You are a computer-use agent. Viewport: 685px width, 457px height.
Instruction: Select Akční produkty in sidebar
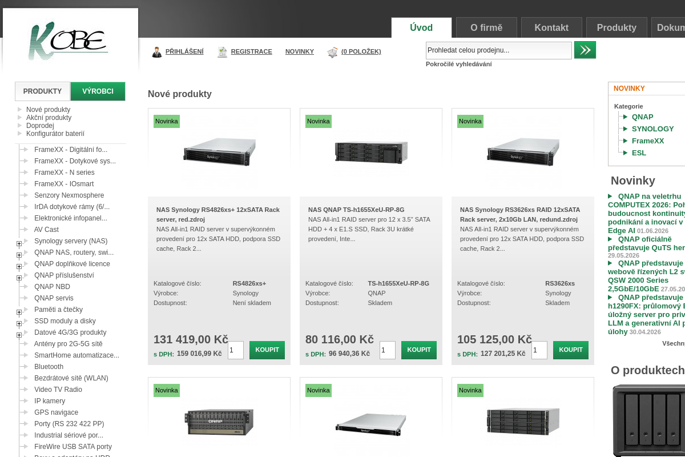(x=49, y=118)
